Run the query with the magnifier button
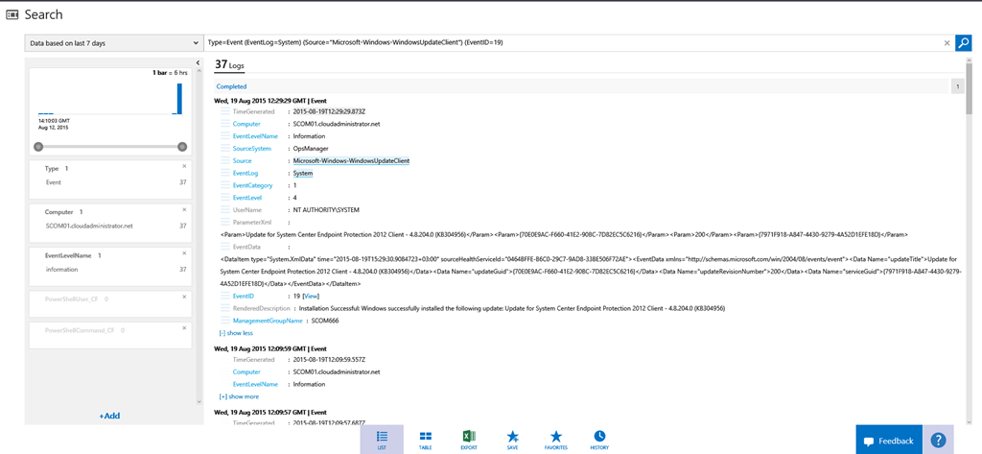Viewport: 982px width, 454px height. tap(963, 43)
